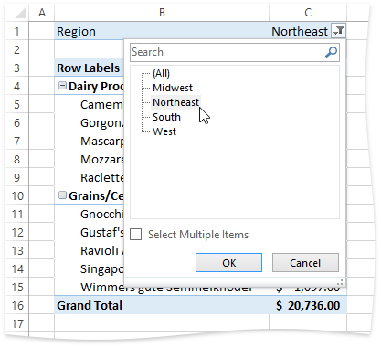Viewport: 381px width, 347px height.
Task: Pick South from the filter list
Action: [166, 117]
